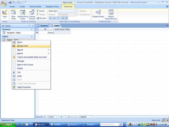
Task: Open the Format dropdown
Action: coord(75,14)
